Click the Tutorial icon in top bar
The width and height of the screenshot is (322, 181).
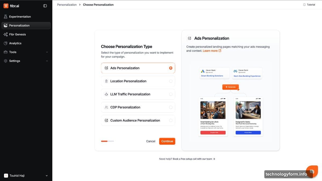coord(304,5)
